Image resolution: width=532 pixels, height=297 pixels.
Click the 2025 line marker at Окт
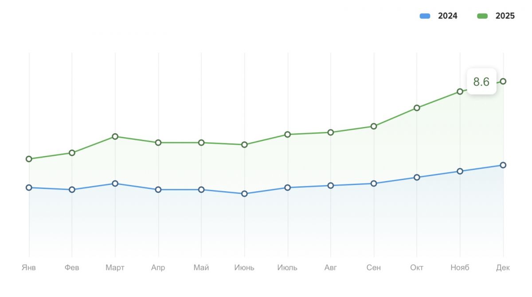click(417, 108)
